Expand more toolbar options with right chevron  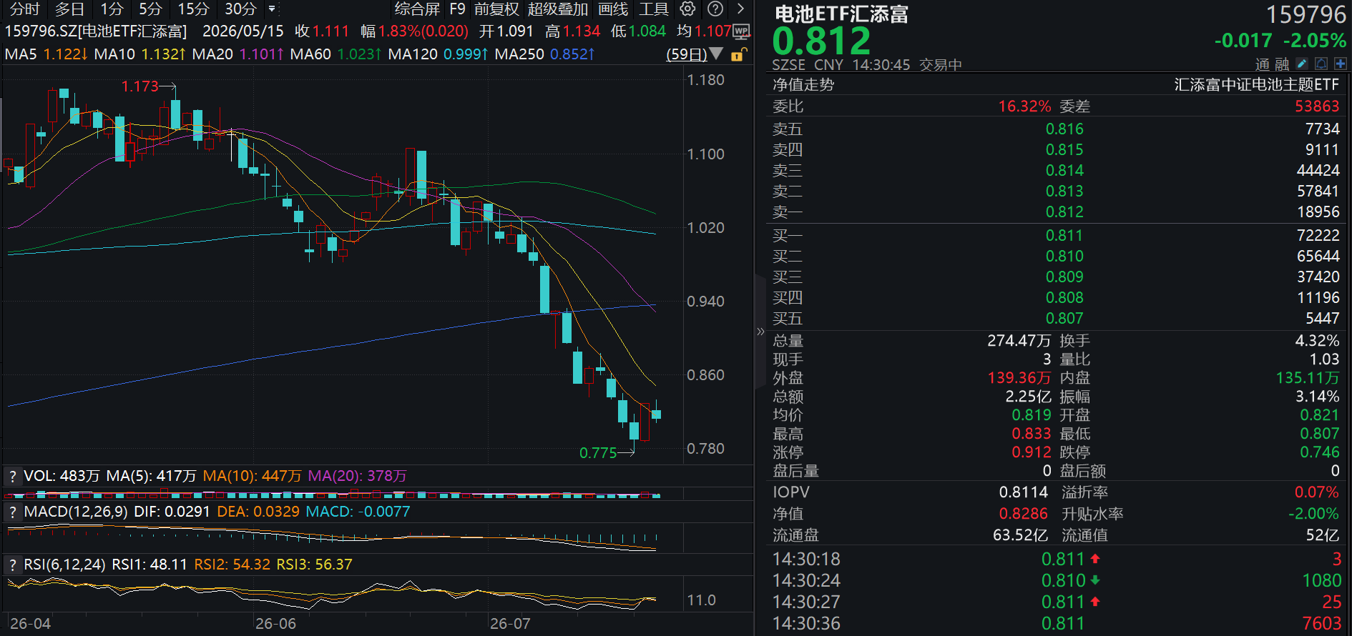pos(741,9)
